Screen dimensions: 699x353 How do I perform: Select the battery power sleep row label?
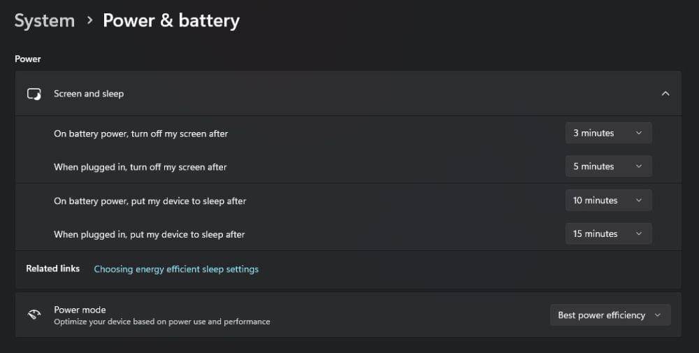pyautogui.click(x=150, y=201)
